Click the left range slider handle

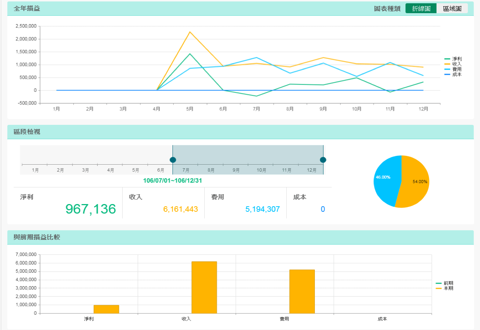point(173,160)
